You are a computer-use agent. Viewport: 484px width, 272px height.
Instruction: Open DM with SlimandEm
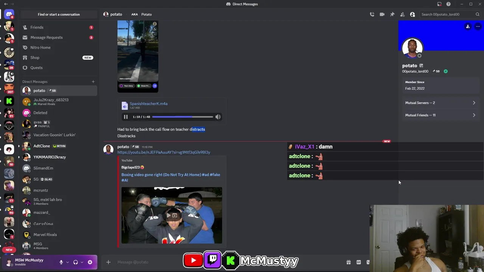(x=59, y=168)
